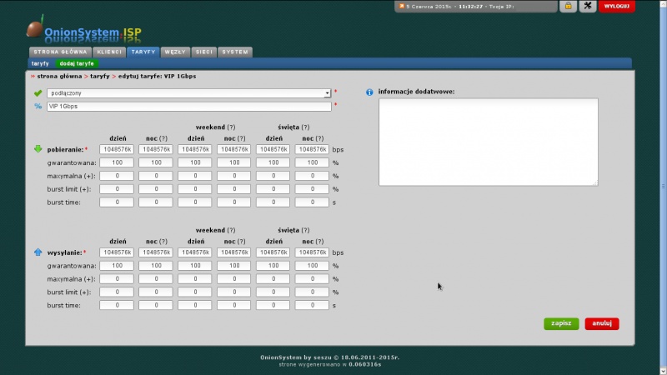Viewport: 667px width, 375px height.
Task: Click the informacje dodatkowe: label
Action: coord(416,92)
